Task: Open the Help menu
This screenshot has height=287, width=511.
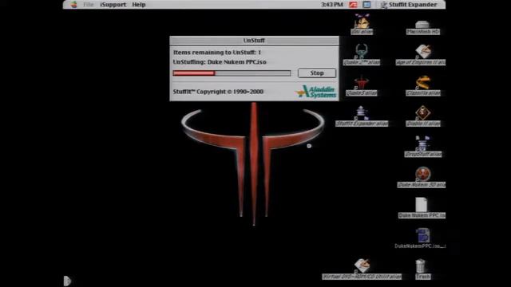Action: (x=139, y=5)
